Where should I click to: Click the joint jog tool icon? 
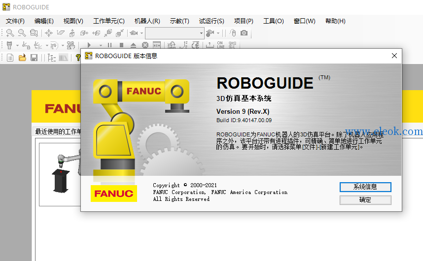[x=70, y=45]
